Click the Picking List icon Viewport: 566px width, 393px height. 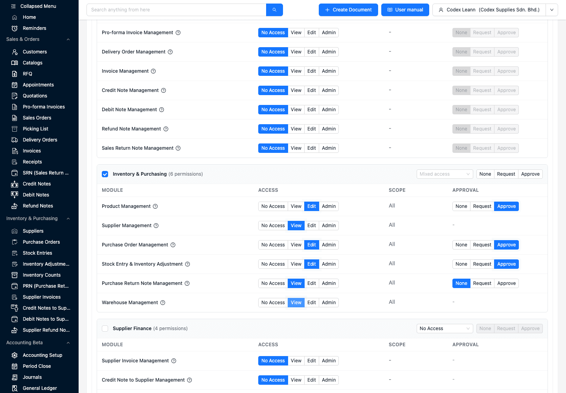(15, 129)
